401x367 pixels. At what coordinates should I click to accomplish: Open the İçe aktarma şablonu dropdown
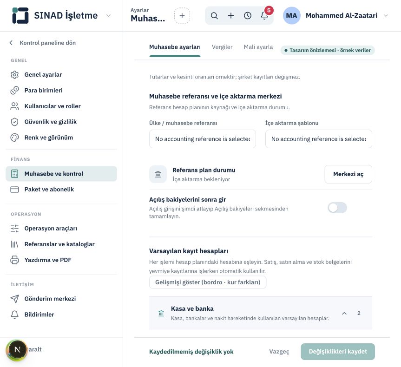319,139
